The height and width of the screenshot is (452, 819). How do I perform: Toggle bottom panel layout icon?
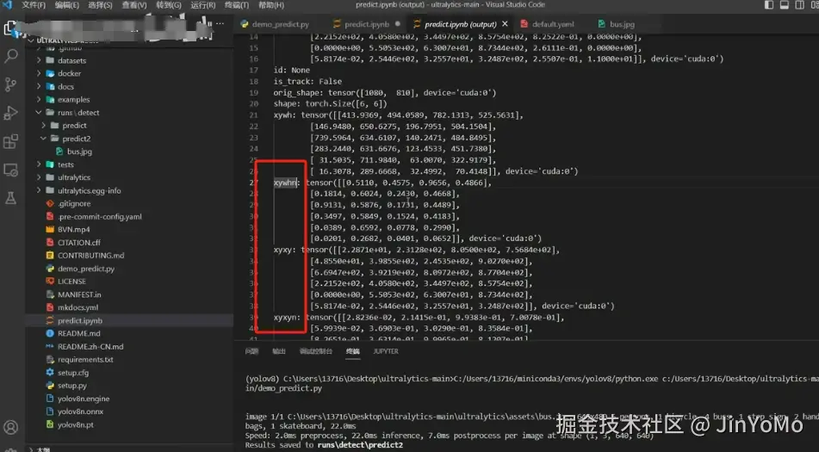[784, 4]
